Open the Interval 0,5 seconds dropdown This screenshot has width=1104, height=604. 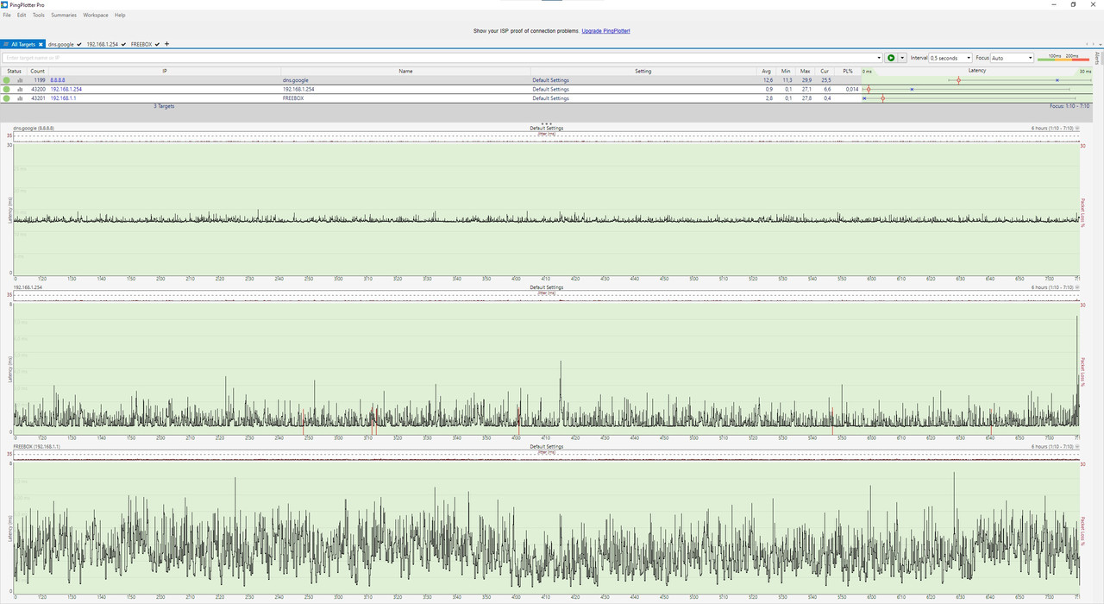tap(950, 58)
